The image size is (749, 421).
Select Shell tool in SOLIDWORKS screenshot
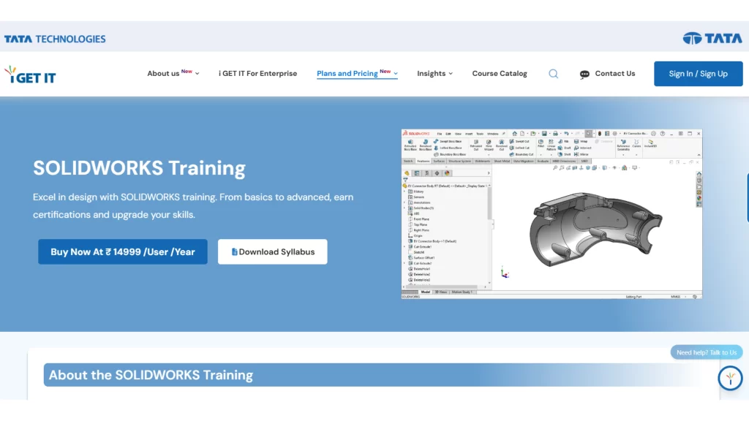coord(564,154)
